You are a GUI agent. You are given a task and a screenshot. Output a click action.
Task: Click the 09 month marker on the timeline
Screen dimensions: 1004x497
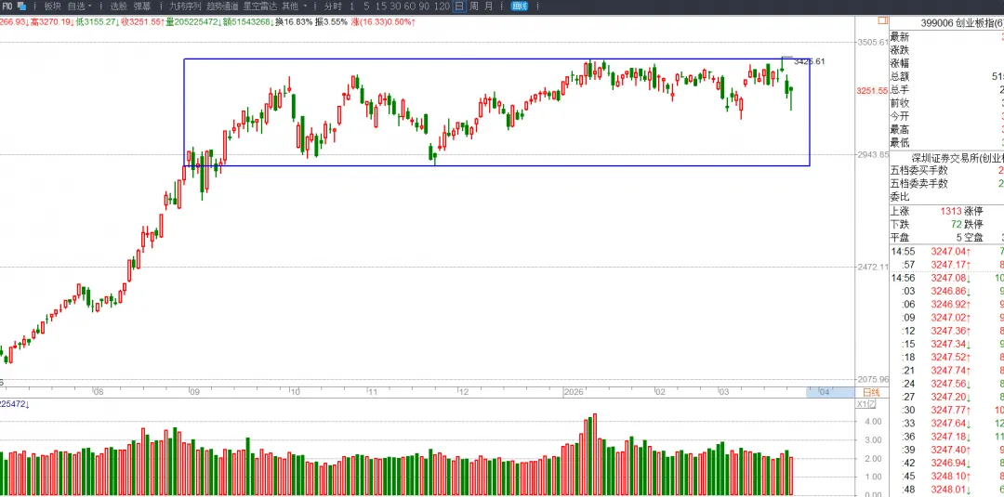[194, 391]
